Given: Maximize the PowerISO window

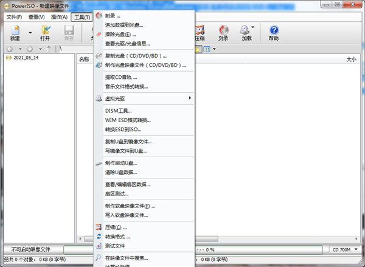Looking at the screenshot, I should click(338, 4).
